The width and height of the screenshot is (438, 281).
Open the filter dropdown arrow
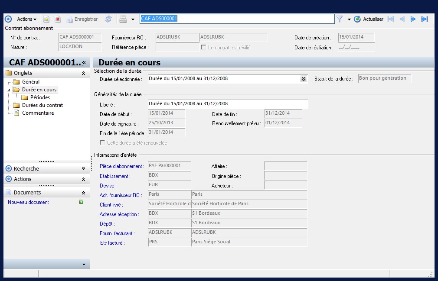click(x=349, y=19)
